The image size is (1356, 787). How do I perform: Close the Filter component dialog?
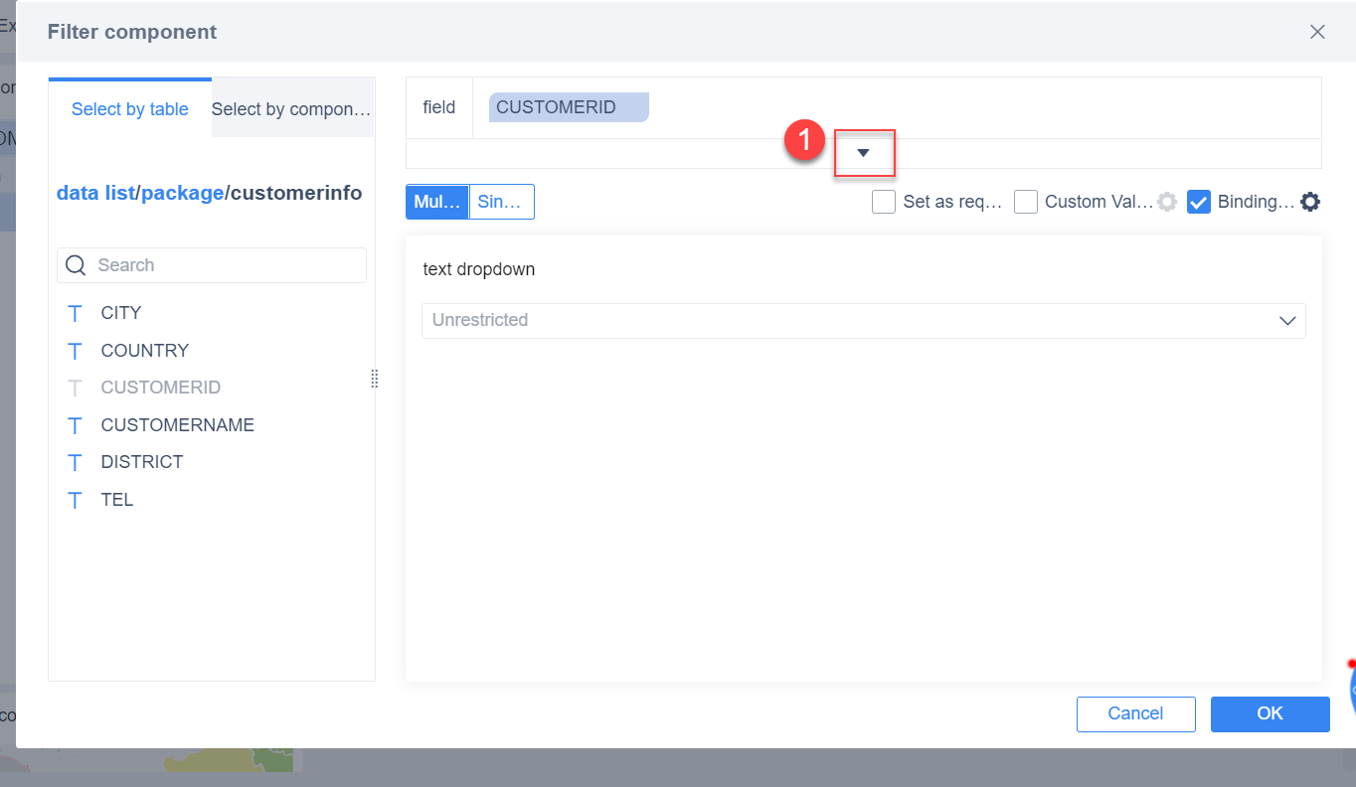pos(1317,32)
